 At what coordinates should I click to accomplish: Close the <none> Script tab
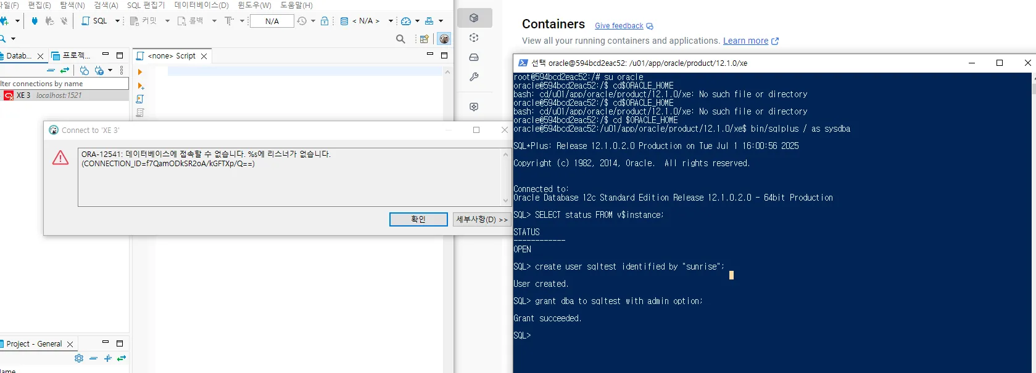click(x=204, y=56)
